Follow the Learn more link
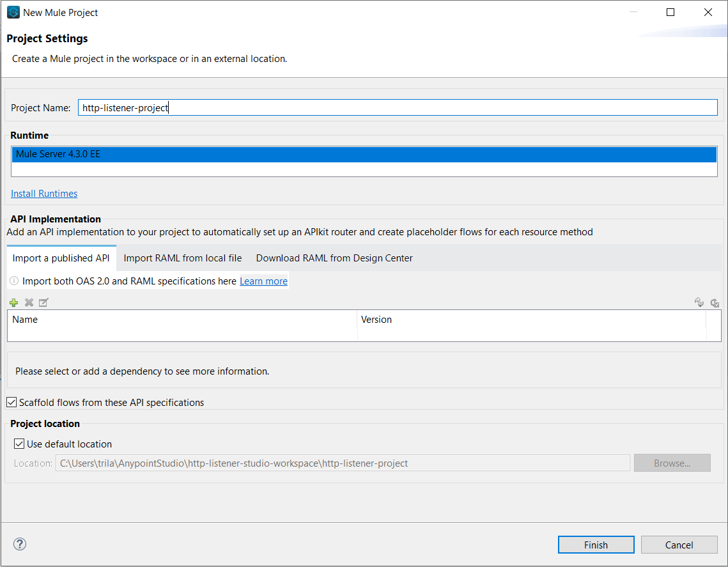 (x=263, y=281)
